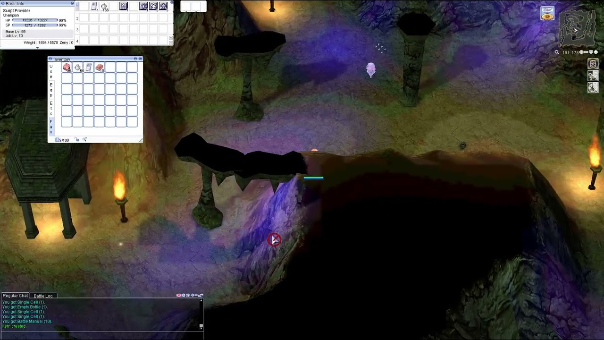Select the white card item in Inventory

click(89, 68)
